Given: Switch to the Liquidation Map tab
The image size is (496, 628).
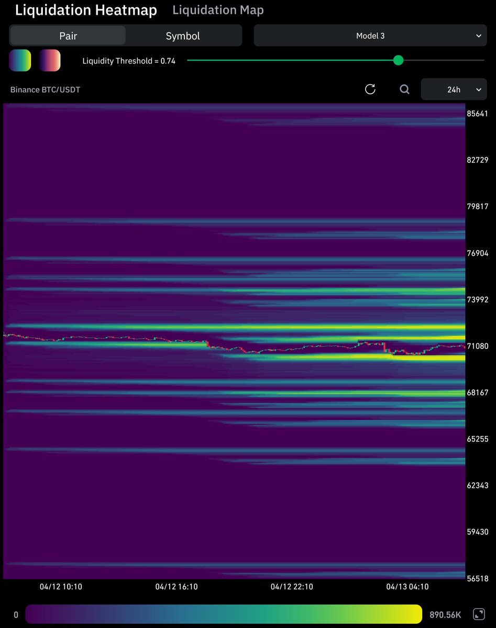Looking at the screenshot, I should [x=218, y=10].
